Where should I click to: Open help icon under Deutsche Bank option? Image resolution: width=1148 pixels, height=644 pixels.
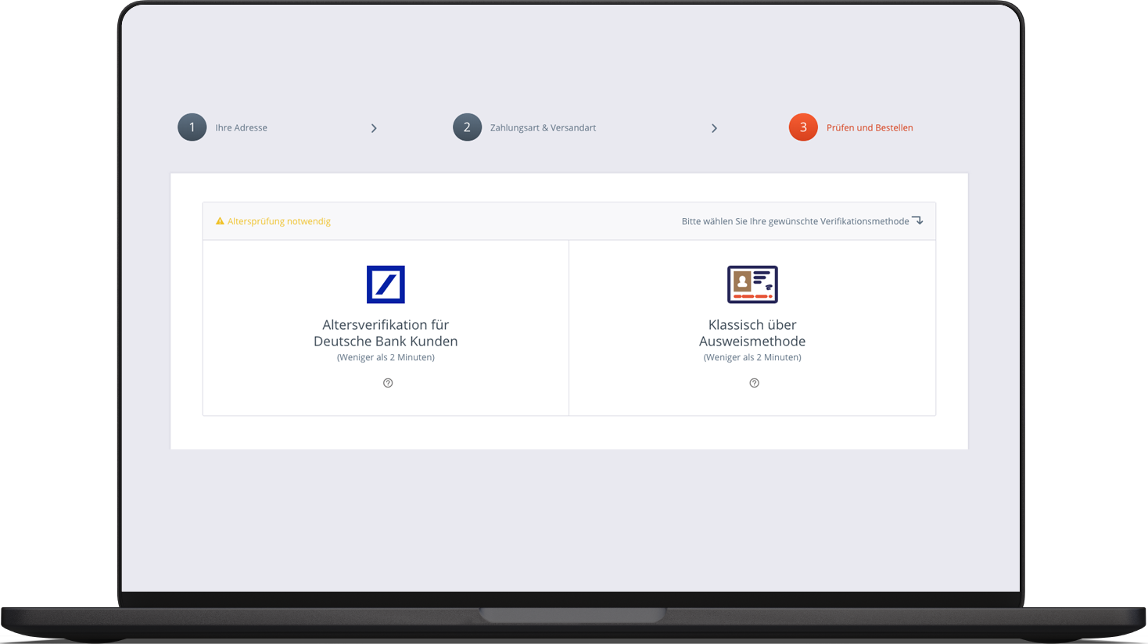point(388,383)
